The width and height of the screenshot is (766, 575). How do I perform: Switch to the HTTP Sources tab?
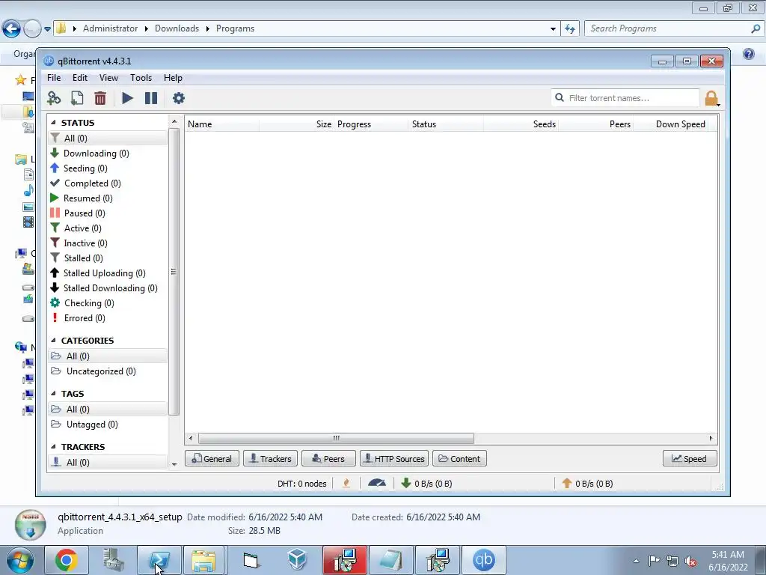394,459
